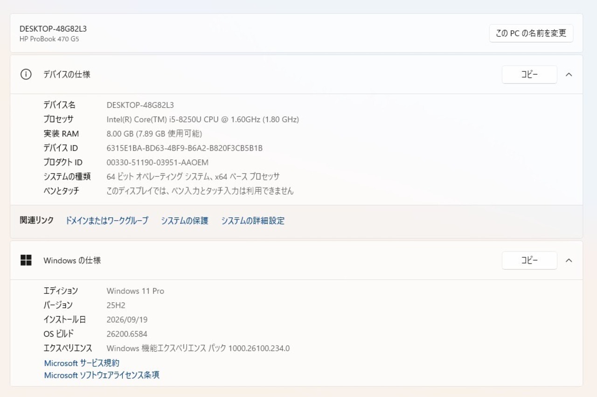Click the OS ビルド value 26200.6584
The height and width of the screenshot is (397, 597).
click(x=127, y=334)
